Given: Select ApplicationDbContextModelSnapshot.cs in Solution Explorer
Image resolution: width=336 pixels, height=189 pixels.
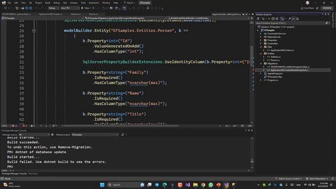Looking at the screenshot, I should pos(289,70).
